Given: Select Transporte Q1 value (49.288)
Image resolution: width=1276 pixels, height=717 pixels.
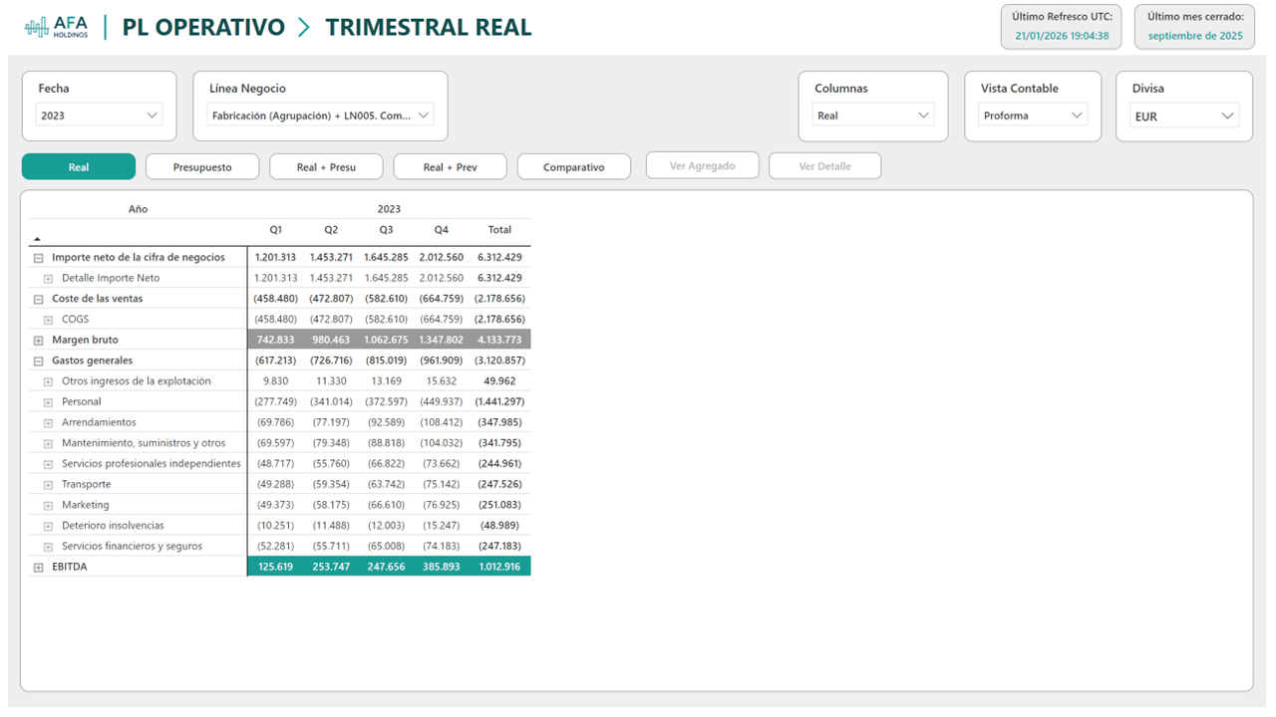Looking at the screenshot, I should (x=276, y=484).
